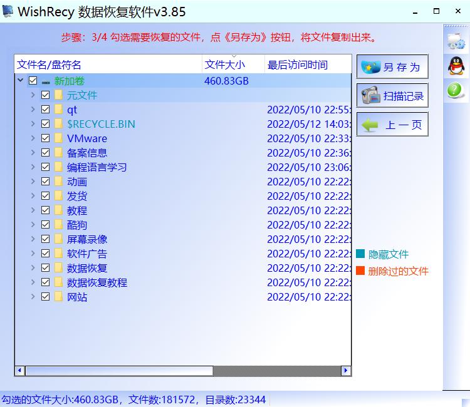Click the settings gear icon in right sidebar
Viewport: 470px width, 407px height.
(456, 41)
